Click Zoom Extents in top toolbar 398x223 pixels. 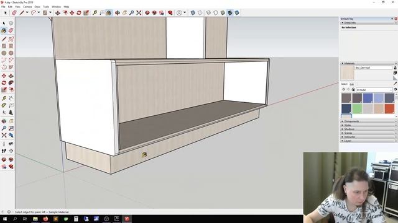pyautogui.click(x=139, y=12)
